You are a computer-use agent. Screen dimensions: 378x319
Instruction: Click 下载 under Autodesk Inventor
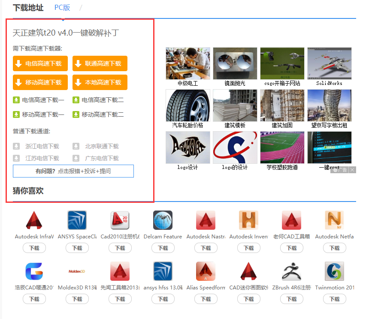tap(249, 248)
